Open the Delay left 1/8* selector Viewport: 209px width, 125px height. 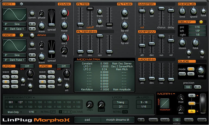point(197,31)
